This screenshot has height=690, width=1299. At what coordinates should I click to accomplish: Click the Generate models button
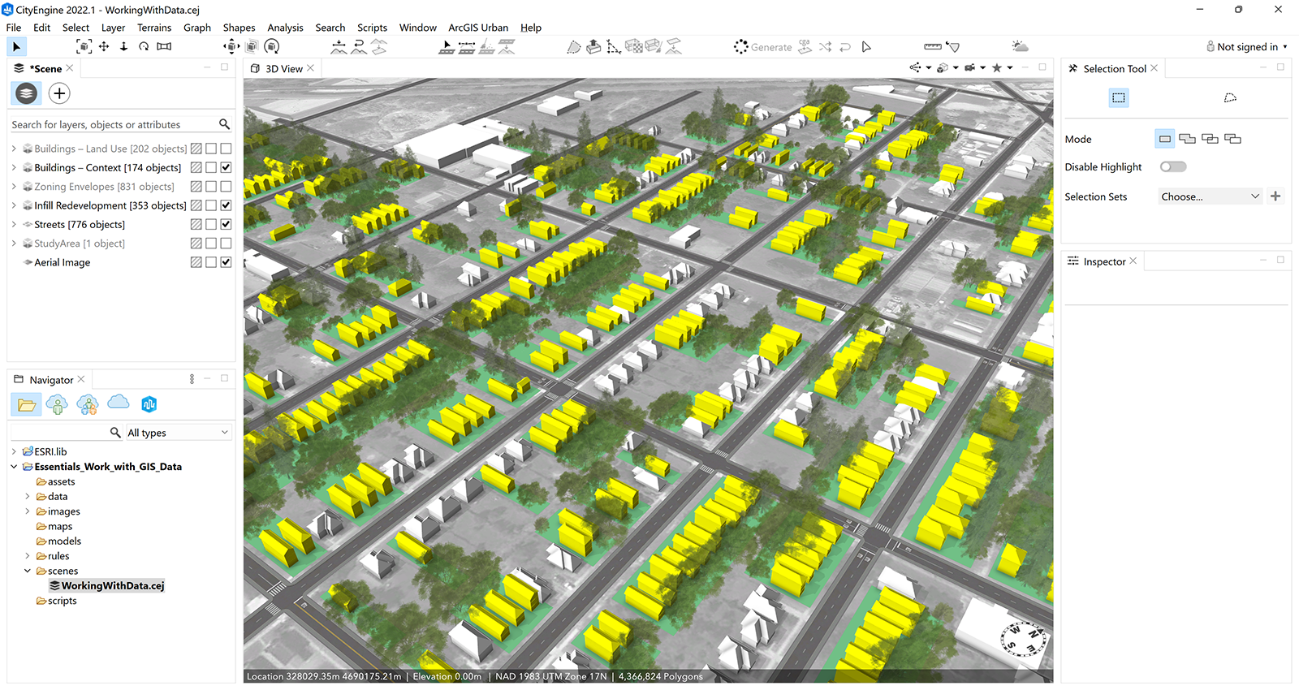pos(762,47)
